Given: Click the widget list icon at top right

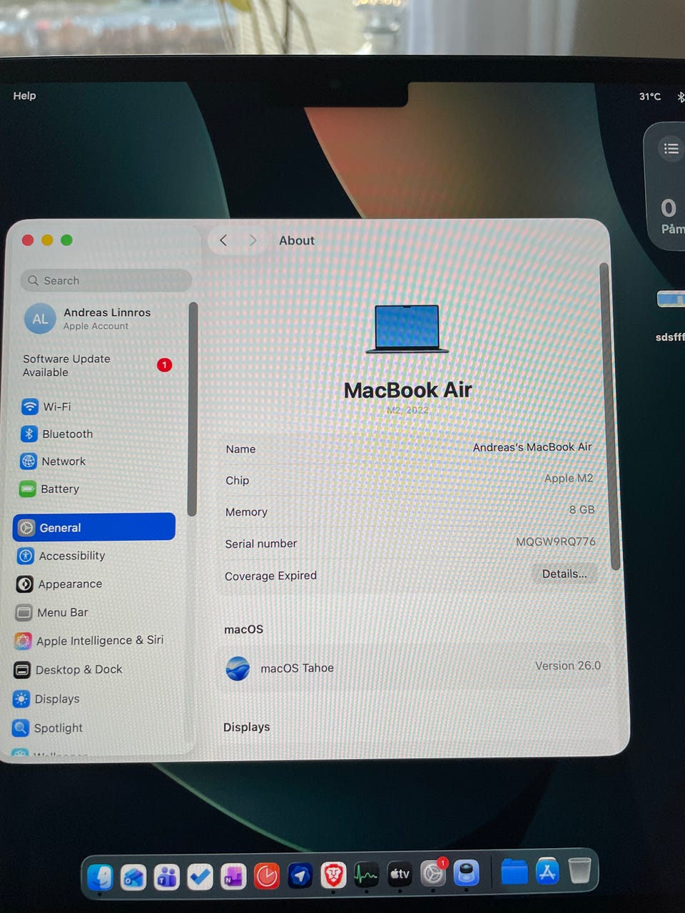Looking at the screenshot, I should [671, 148].
